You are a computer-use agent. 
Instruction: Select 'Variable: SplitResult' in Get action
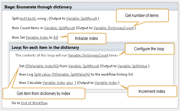click(x=84, y=66)
